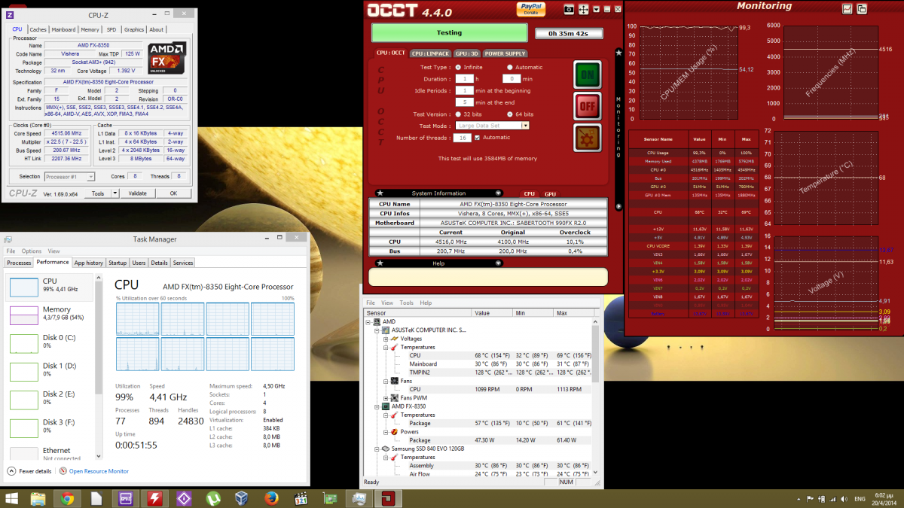
Task: Click the green Testing status bar
Action: pyautogui.click(x=450, y=33)
